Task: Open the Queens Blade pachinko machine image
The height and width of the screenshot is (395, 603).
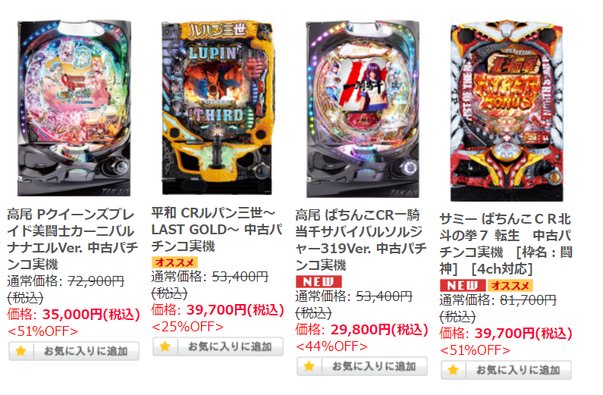Action: tap(74, 108)
